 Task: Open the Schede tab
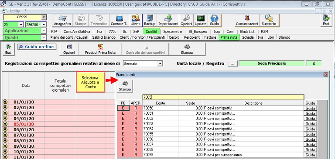click(248, 37)
